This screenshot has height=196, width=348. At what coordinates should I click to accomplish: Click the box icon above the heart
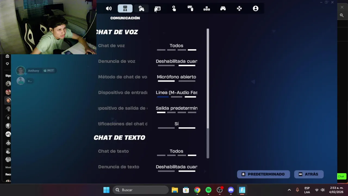7,56
